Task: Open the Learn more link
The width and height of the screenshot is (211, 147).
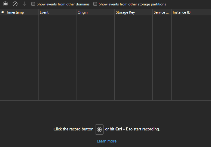Action: 107,141
